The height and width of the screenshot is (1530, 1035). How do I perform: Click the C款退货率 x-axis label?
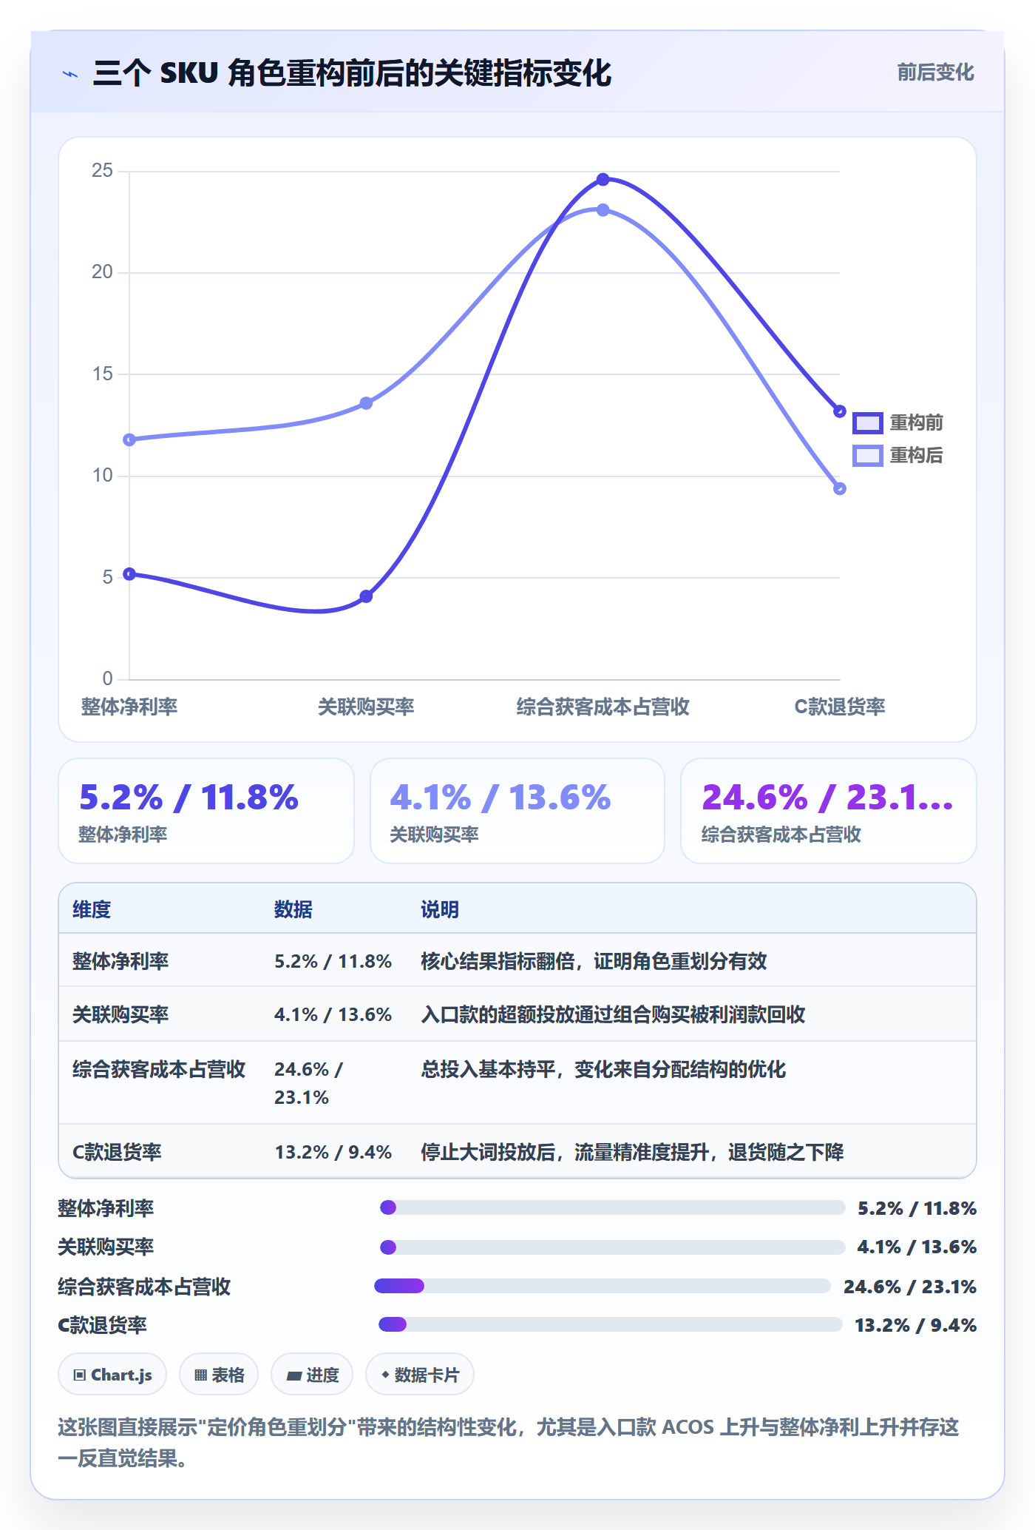(840, 707)
